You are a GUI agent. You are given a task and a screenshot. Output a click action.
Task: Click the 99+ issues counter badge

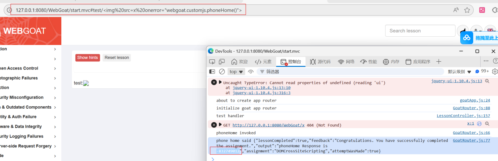pos(482,72)
